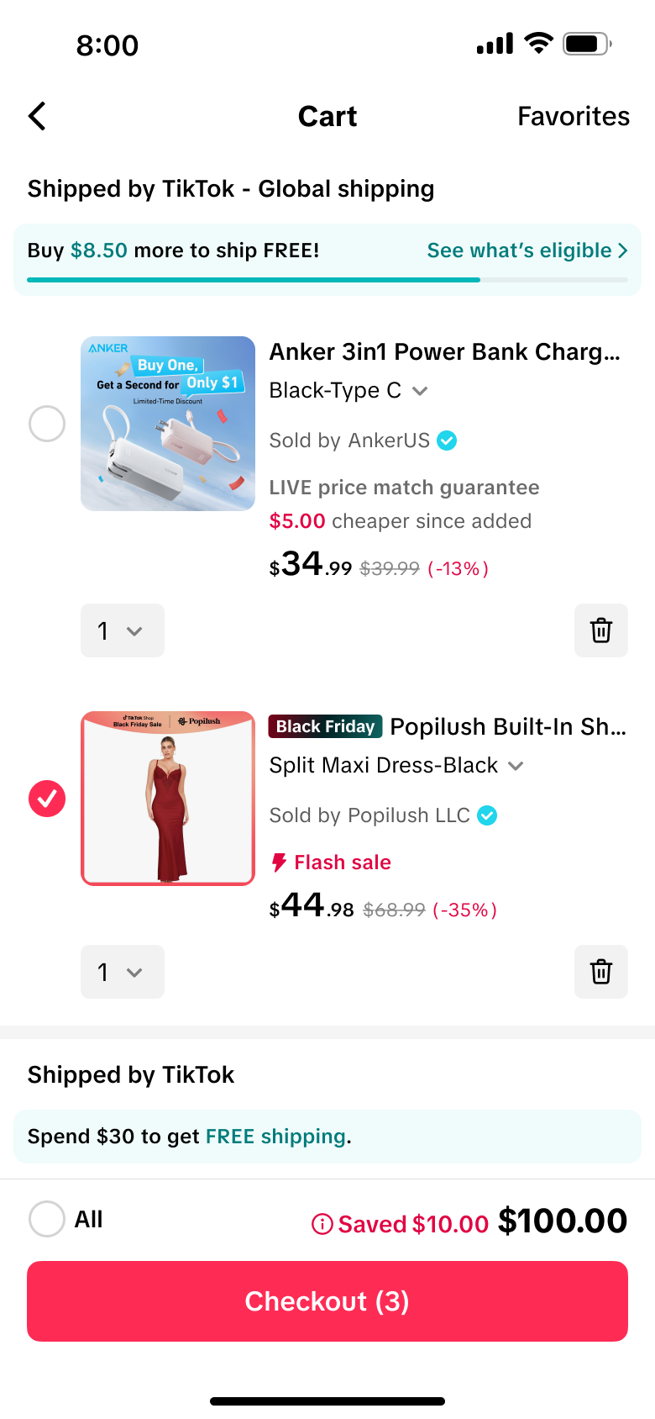This screenshot has height=1419, width=655.
Task: Click the free shipping progress bar
Action: click(327, 280)
